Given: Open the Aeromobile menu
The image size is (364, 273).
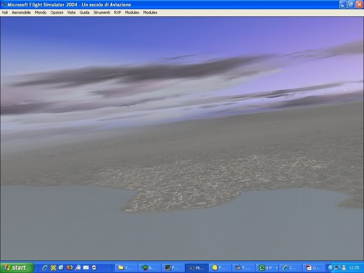Looking at the screenshot, I should (x=21, y=13).
